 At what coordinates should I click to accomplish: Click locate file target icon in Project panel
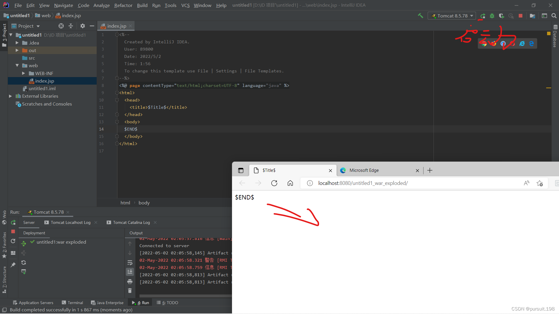(x=61, y=26)
